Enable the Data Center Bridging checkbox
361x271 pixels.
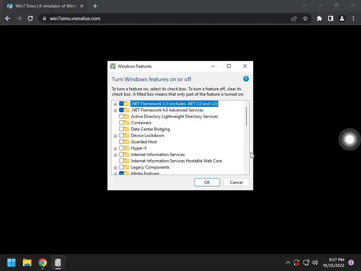(x=121, y=129)
